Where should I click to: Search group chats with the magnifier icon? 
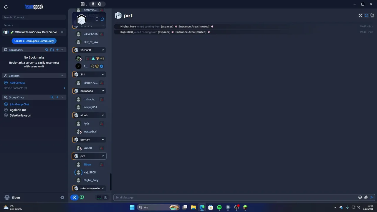coord(52,97)
